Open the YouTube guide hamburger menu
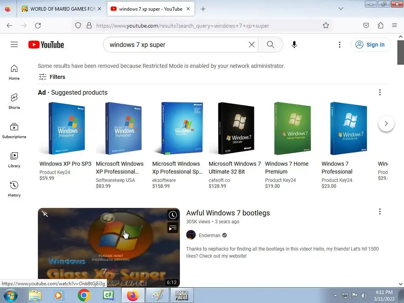 click(14, 45)
